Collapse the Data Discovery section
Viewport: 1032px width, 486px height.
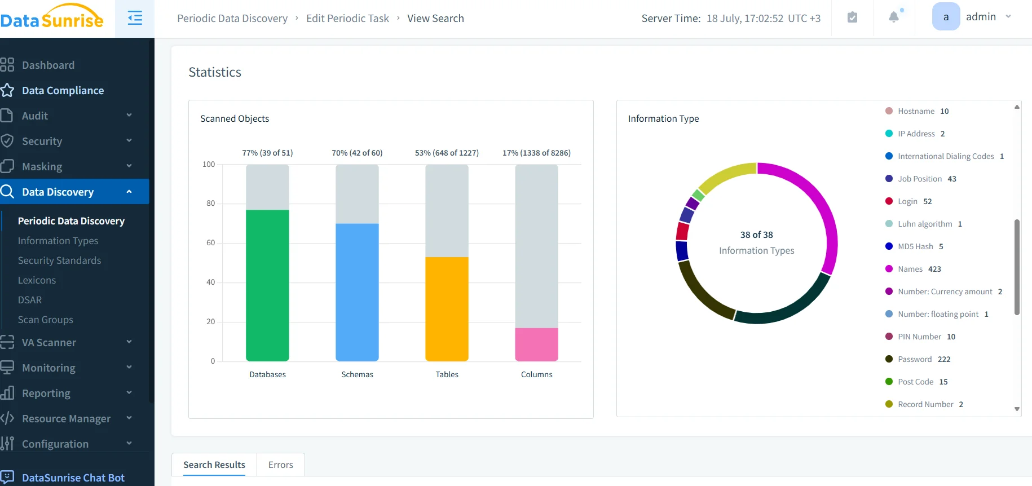coord(129,192)
